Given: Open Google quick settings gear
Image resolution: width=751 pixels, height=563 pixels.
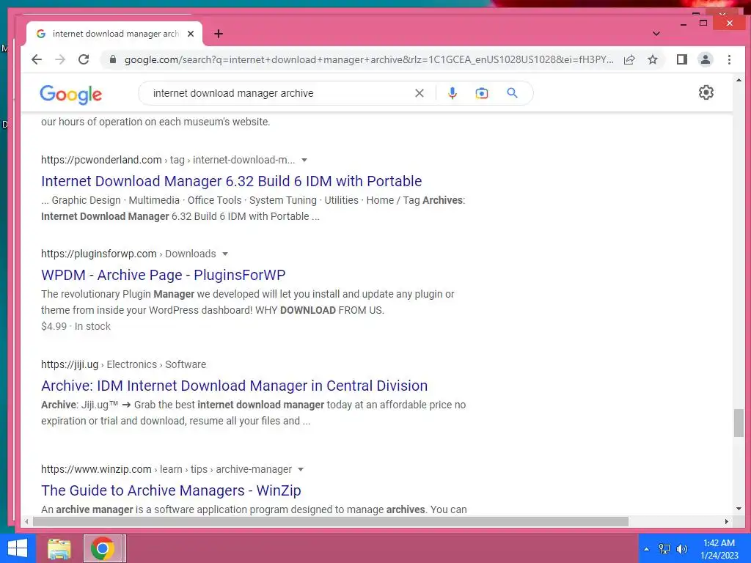Looking at the screenshot, I should [706, 92].
